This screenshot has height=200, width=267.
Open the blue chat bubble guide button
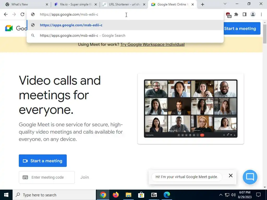250,177
